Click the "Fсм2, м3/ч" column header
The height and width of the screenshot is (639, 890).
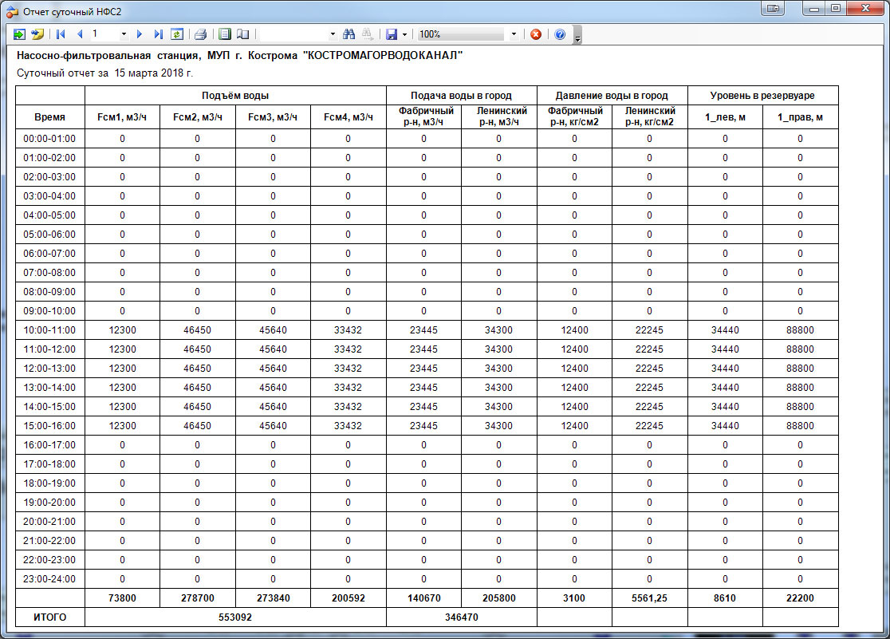point(198,117)
